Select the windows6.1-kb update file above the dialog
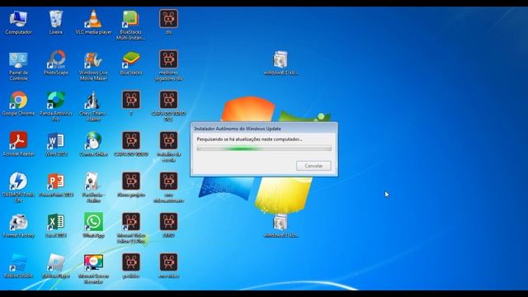 [x=280, y=63]
